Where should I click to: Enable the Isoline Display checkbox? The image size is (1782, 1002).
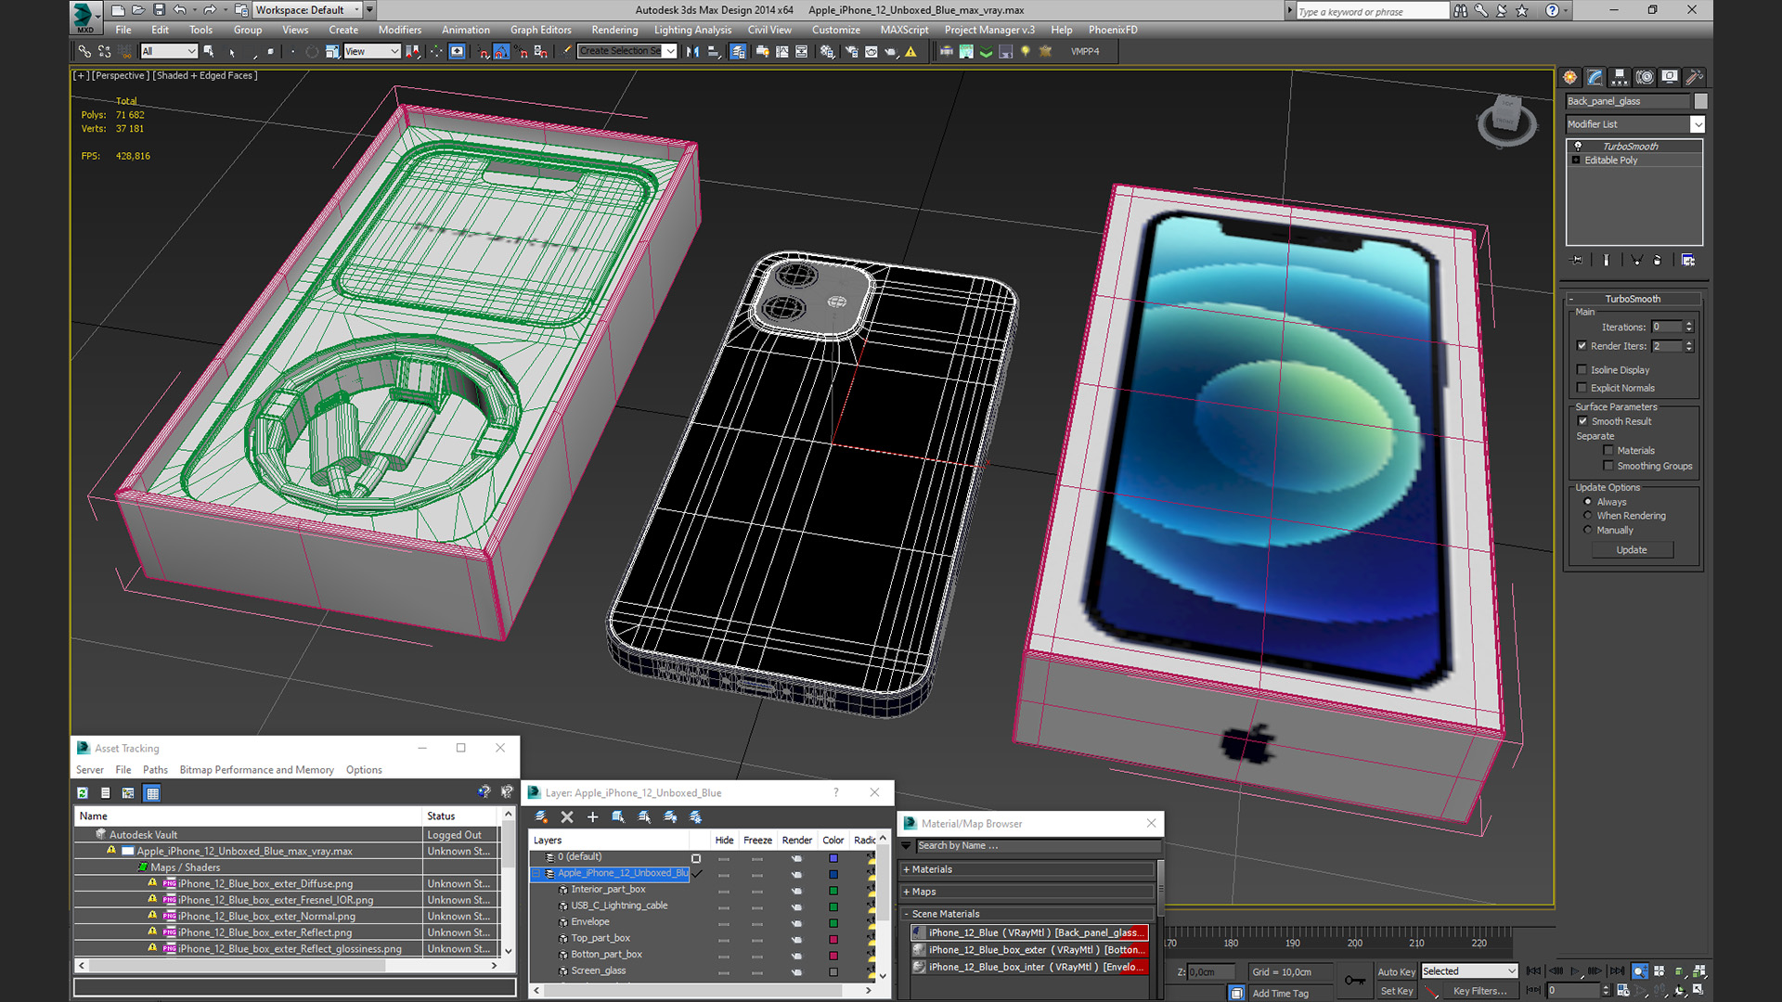click(1582, 370)
